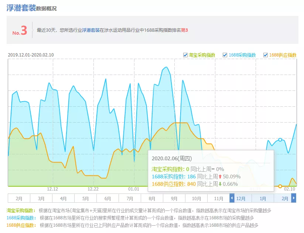Click the 第3 ranking text
This screenshot has width=304, height=233.
184,30
